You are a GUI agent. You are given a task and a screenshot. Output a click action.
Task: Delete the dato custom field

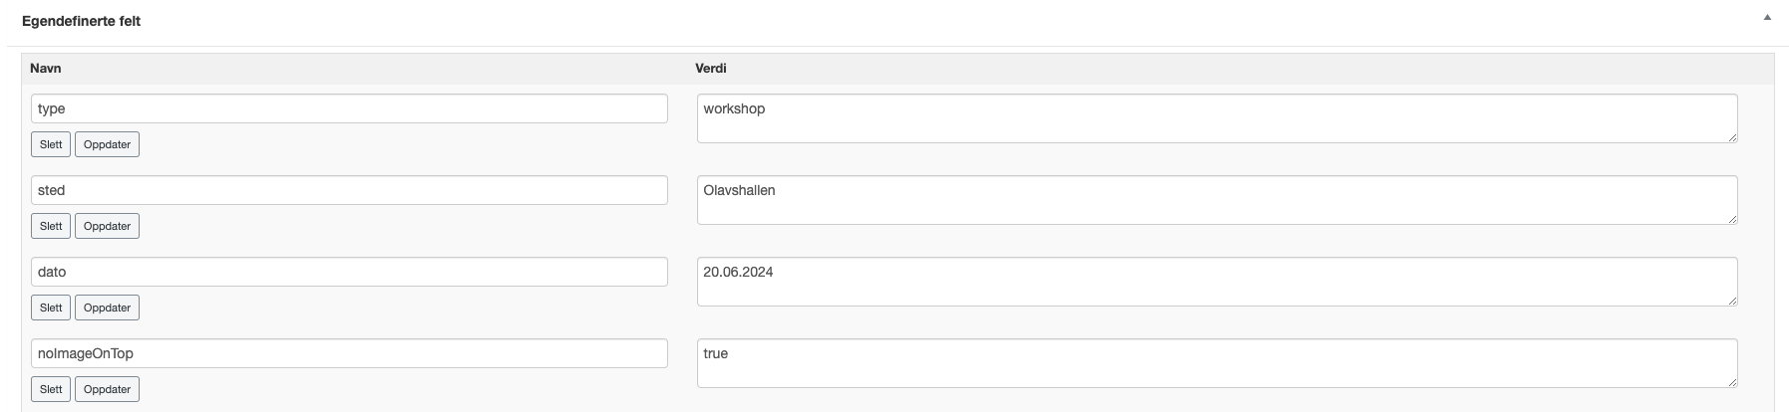(51, 308)
